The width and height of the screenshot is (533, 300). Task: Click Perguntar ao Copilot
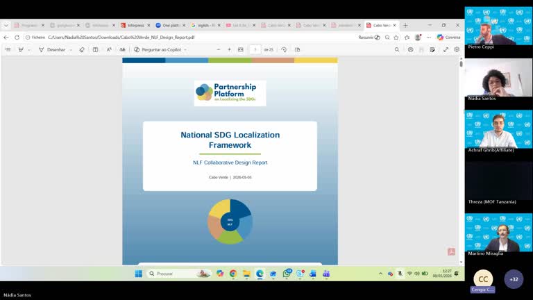pos(158,50)
